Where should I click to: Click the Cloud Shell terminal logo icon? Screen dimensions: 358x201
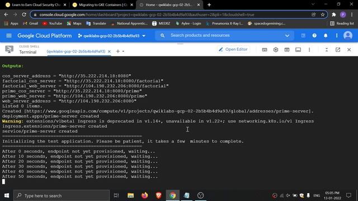coord(9,50)
